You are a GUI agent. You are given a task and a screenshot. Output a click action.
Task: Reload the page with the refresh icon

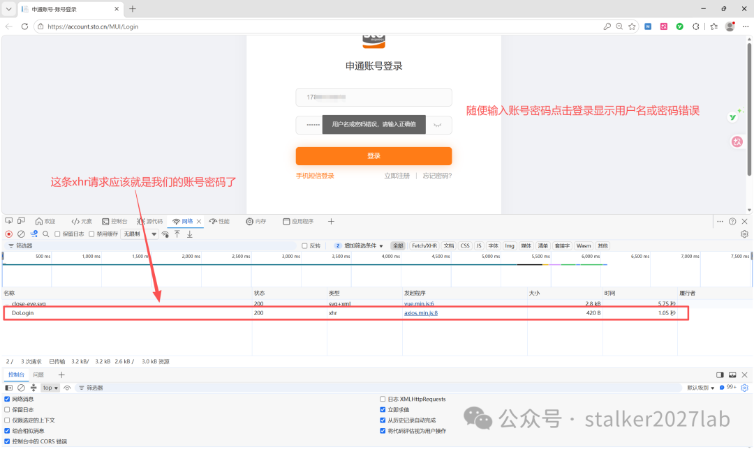pyautogui.click(x=24, y=26)
